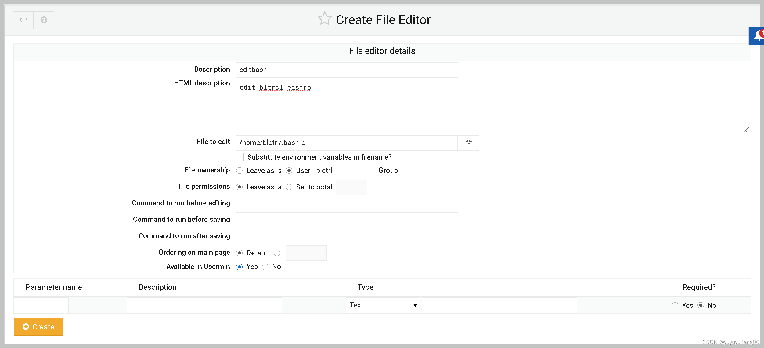Image resolution: width=764 pixels, height=348 pixels.
Task: Open the notifications bell icon
Action: coord(758,36)
